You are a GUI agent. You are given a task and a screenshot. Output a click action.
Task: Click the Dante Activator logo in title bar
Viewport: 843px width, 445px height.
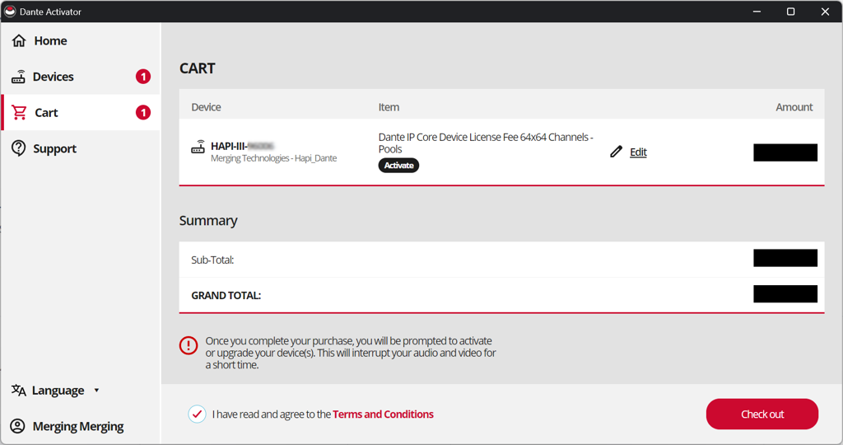tap(10, 12)
